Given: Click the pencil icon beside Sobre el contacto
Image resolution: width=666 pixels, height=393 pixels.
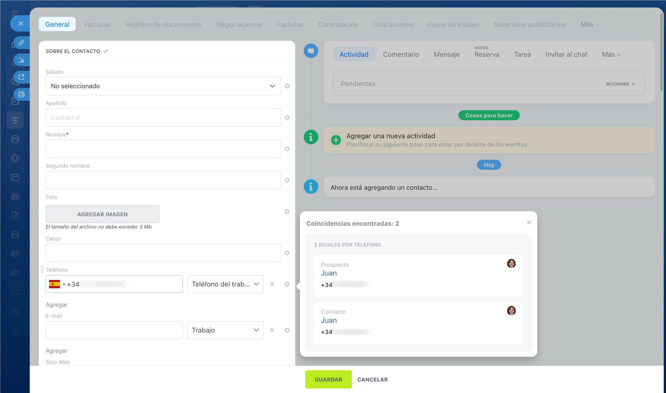Looking at the screenshot, I should click(x=106, y=51).
